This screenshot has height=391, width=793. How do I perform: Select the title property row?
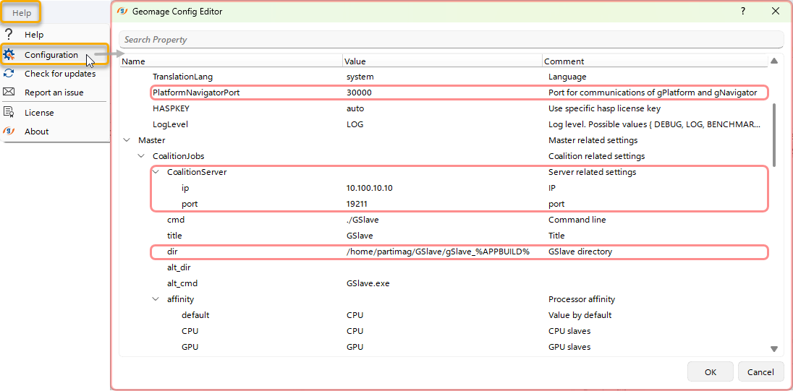(x=444, y=236)
